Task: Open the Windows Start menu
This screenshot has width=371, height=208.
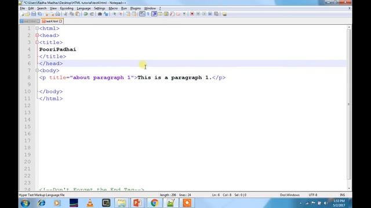Action: tap(25, 203)
